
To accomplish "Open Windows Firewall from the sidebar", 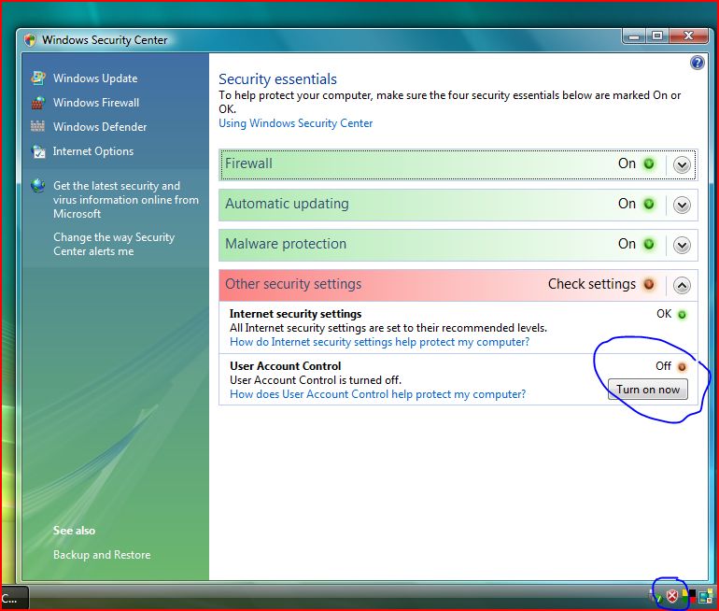I will [96, 103].
